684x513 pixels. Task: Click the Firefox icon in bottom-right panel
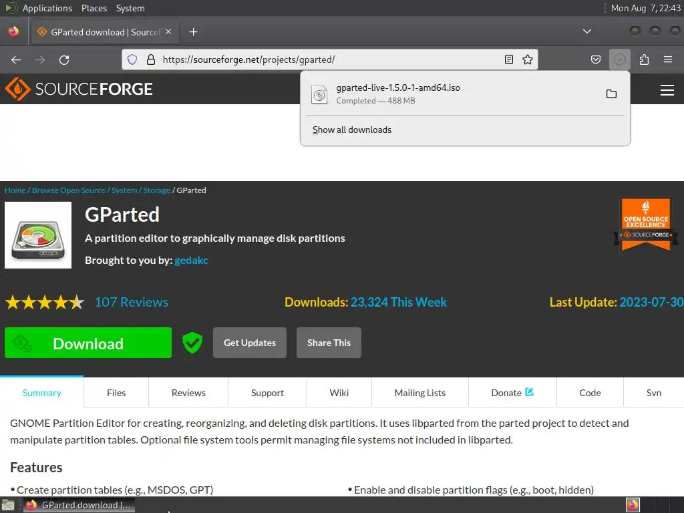(633, 505)
